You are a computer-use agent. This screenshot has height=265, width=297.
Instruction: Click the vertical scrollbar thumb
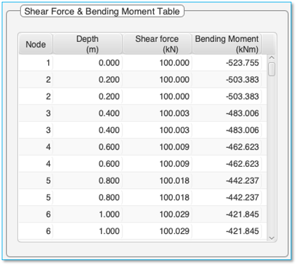272,69
